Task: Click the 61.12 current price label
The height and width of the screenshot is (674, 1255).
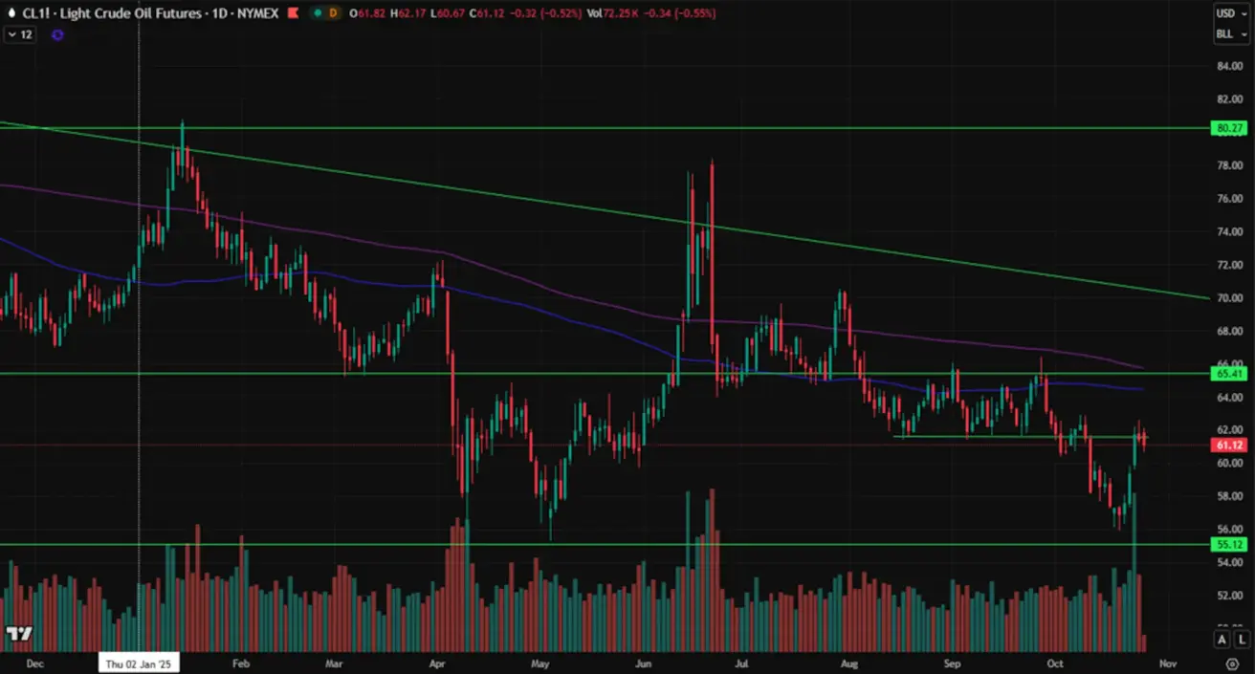Action: [1227, 446]
